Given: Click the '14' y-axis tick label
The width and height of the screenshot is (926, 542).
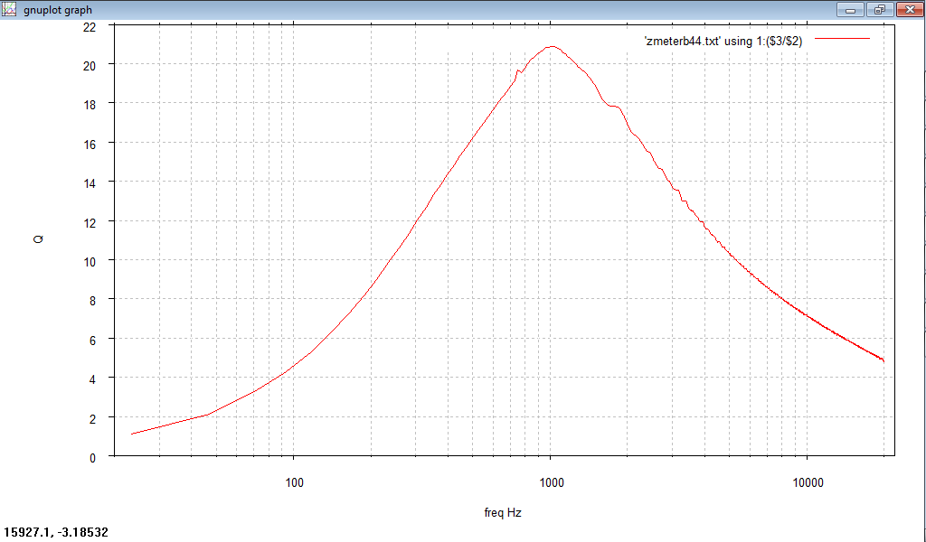Looking at the screenshot, I should (90, 183).
